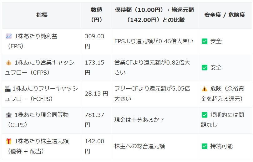Click the bank building icon in CEPS row

[x=8, y=115]
